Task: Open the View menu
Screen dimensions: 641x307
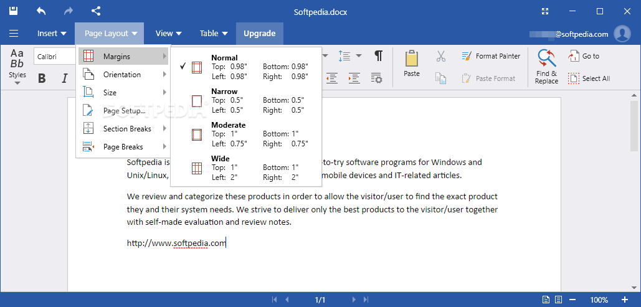Action: point(168,34)
